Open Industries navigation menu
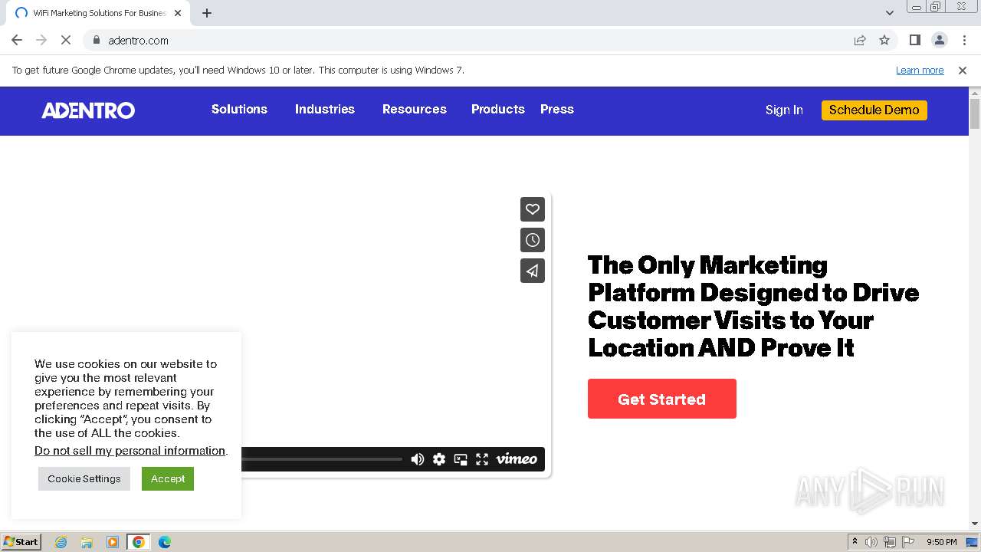 click(x=325, y=109)
